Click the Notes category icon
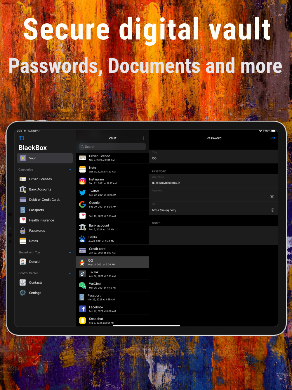This screenshot has height=390, width=292. (x=23, y=241)
